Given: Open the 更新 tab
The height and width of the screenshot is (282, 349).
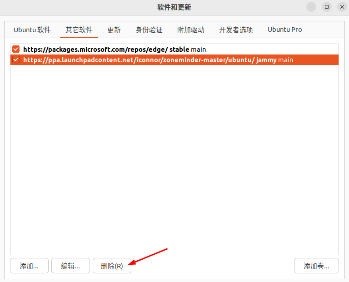Looking at the screenshot, I should click(x=114, y=30).
